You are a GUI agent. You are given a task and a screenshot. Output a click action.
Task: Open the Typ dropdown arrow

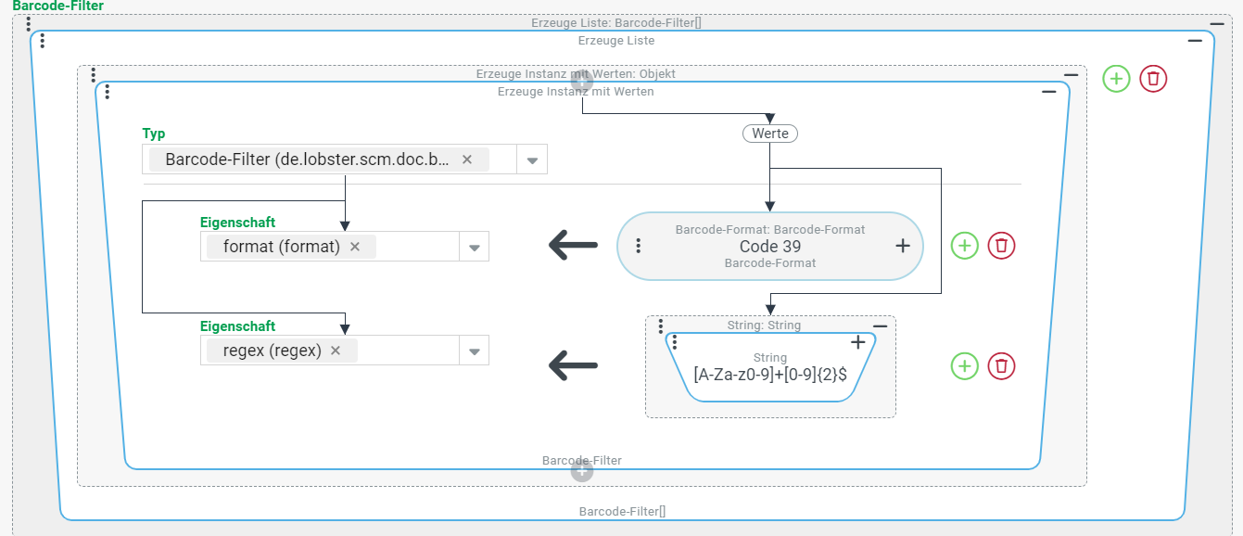point(532,160)
